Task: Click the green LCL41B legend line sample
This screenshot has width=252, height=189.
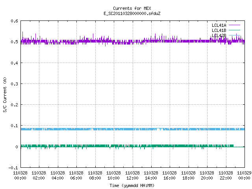Action: tap(234, 30)
